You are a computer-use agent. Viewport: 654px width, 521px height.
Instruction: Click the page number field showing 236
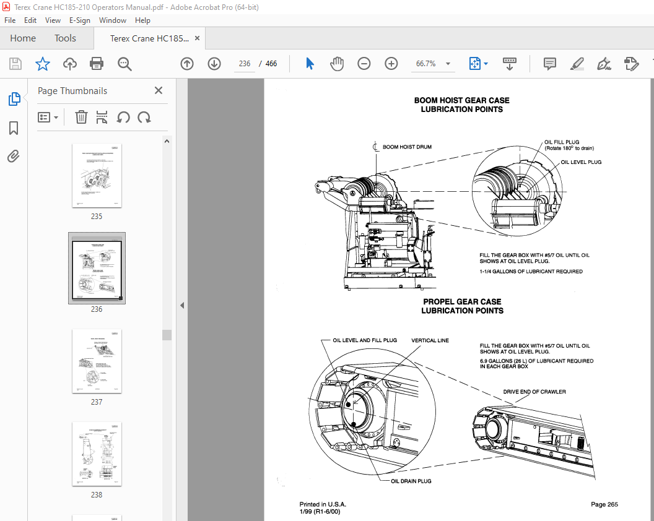245,64
